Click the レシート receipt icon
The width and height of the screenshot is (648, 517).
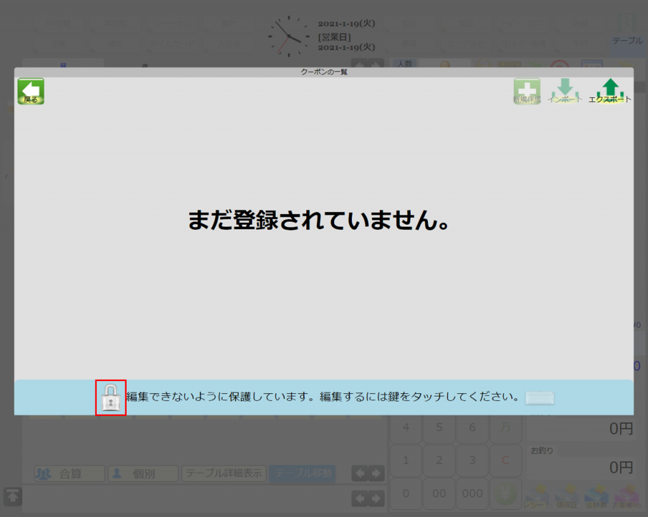pyautogui.click(x=537, y=496)
